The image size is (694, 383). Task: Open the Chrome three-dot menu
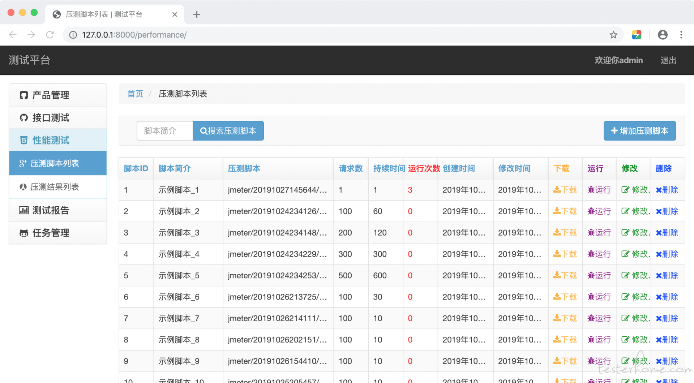(x=681, y=35)
